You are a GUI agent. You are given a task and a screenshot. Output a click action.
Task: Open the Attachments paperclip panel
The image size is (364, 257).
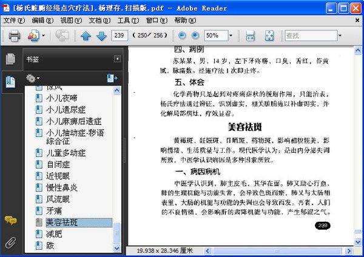click(x=10, y=242)
